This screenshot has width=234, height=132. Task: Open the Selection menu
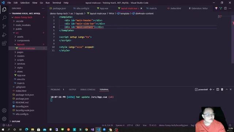pyautogui.click(x=25, y=3)
